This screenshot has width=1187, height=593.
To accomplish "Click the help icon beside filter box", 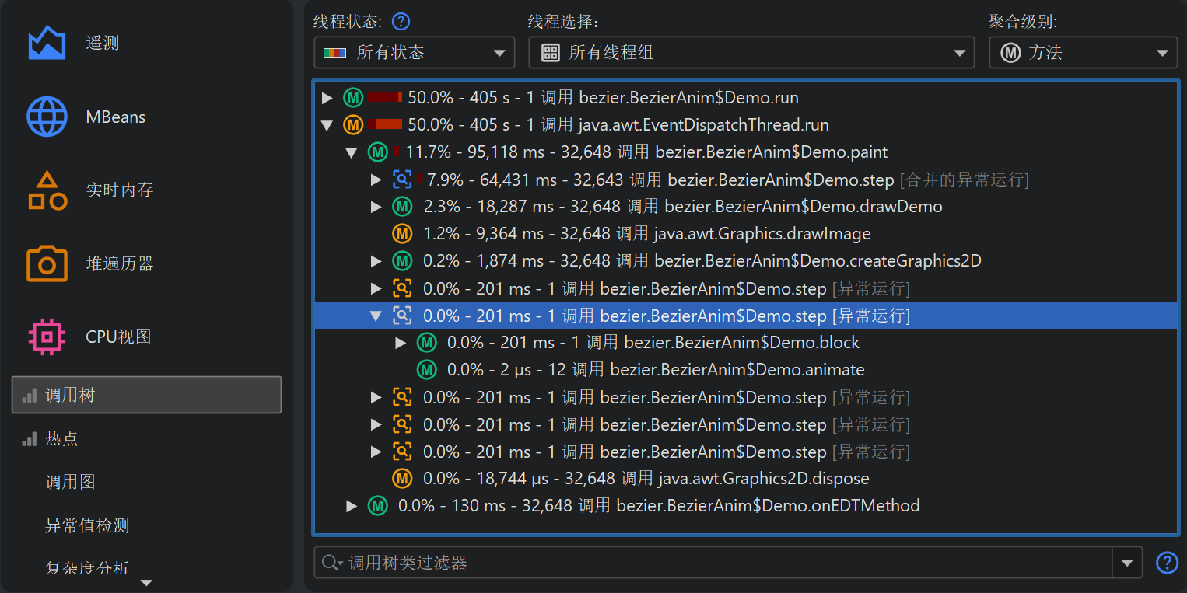I will click(x=1167, y=563).
